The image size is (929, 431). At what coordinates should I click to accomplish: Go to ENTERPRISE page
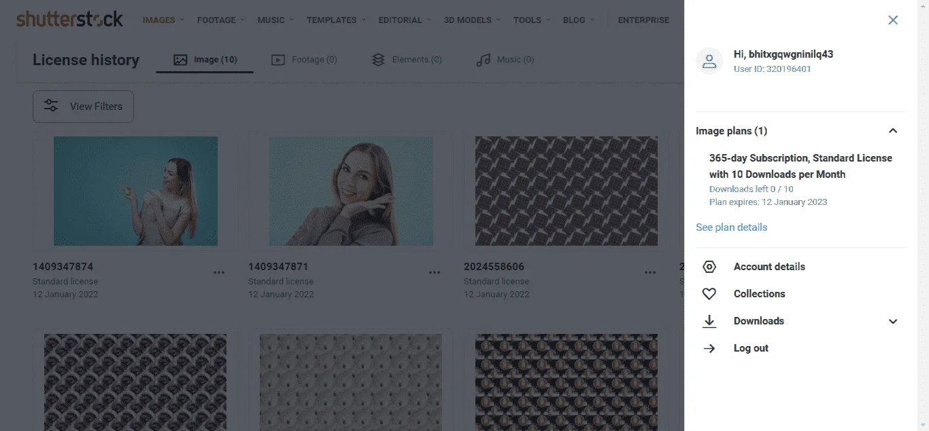click(x=643, y=20)
